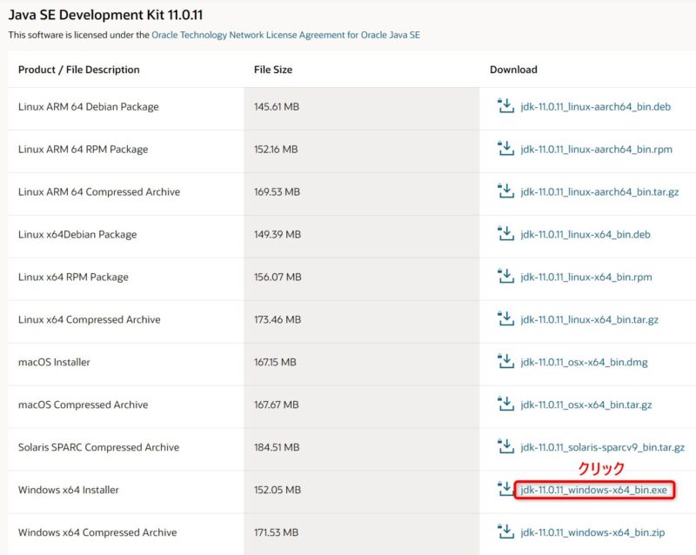Screen dimensions: 696x555
Task: Download jdk-11.0.11_linux-aarch64_bin.tar.gz
Action: coord(599,191)
